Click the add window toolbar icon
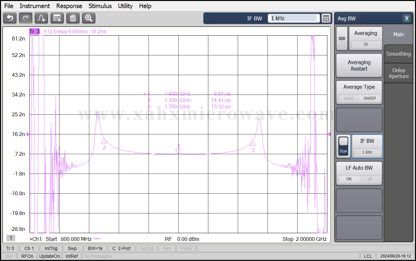 click(57, 18)
